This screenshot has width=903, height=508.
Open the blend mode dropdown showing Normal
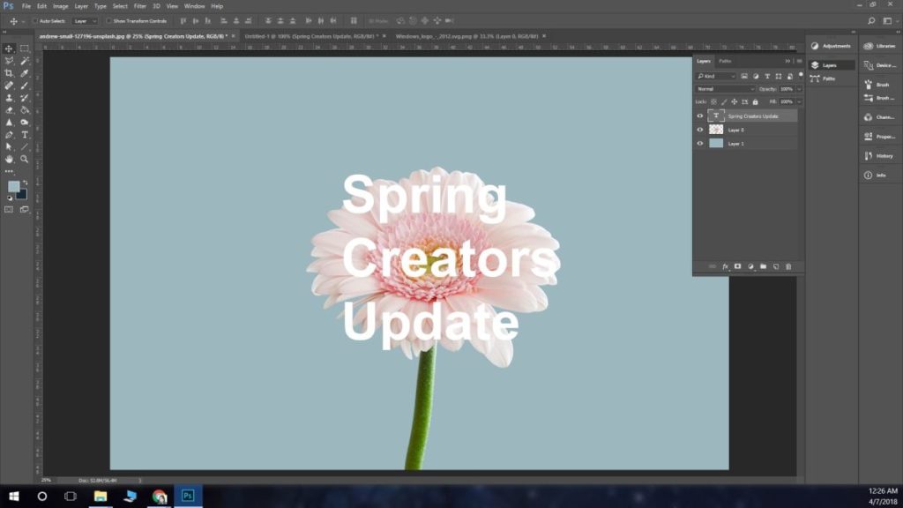(x=719, y=89)
